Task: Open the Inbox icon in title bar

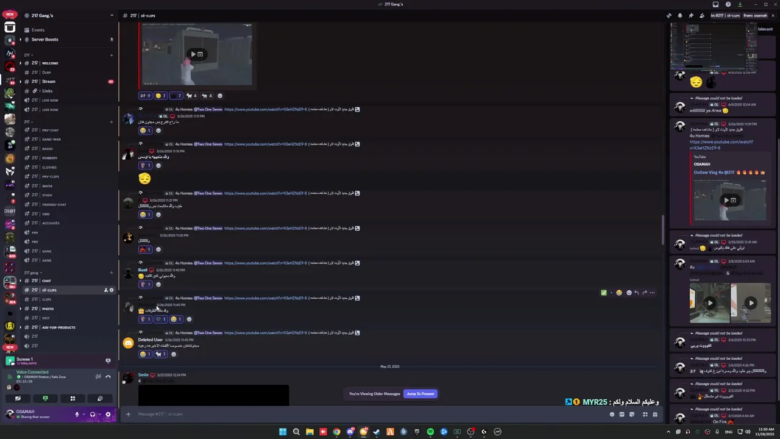Action: pyautogui.click(x=715, y=4)
